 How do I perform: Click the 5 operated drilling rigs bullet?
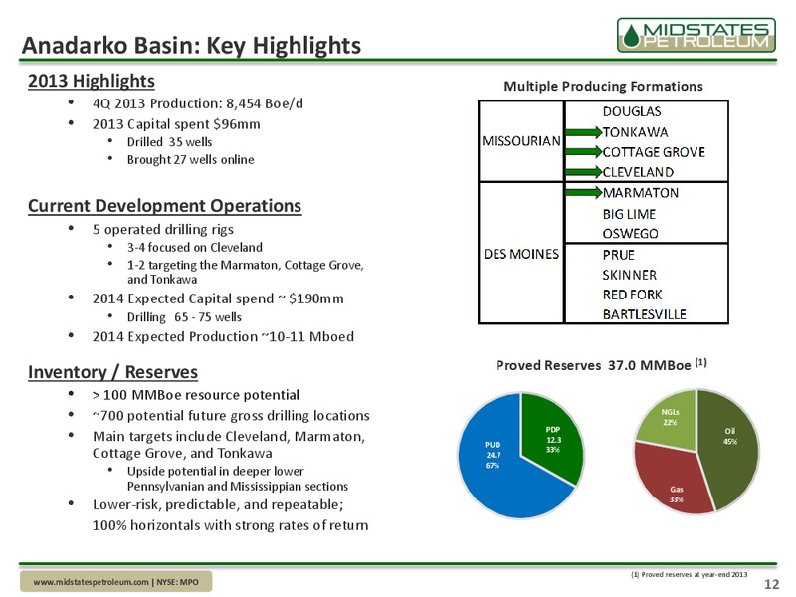coord(163,230)
